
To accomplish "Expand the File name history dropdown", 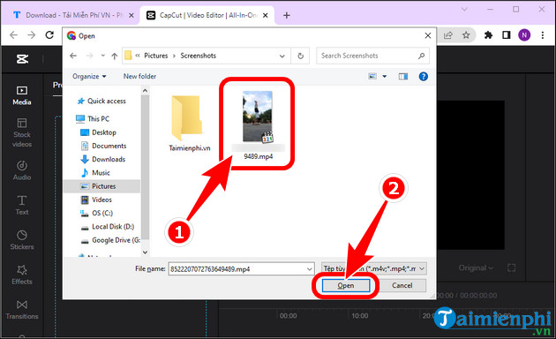I will 309,269.
